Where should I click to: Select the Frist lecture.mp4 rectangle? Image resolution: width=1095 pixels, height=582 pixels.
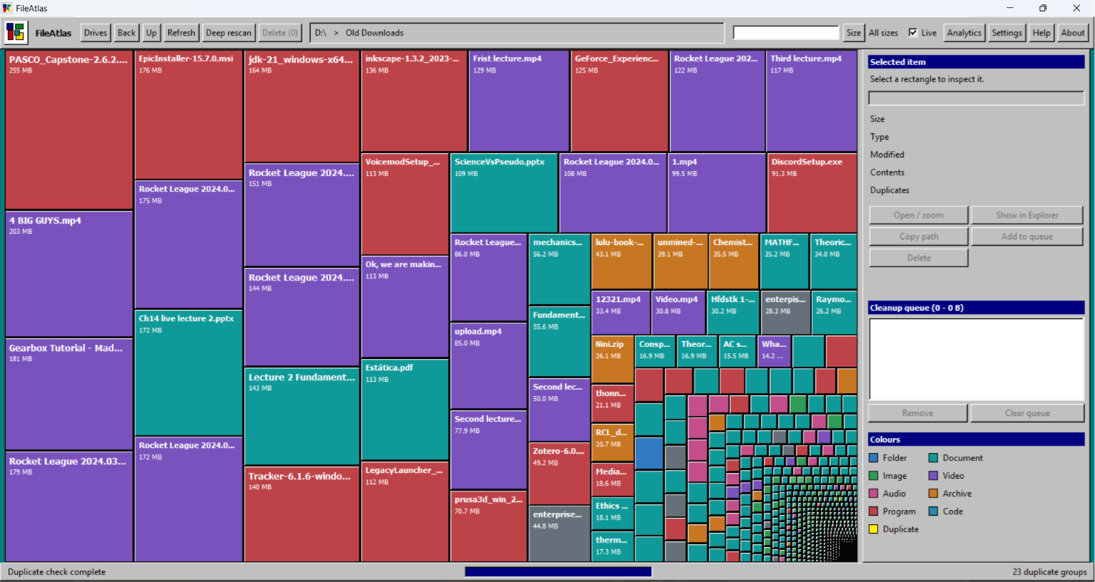click(519, 101)
